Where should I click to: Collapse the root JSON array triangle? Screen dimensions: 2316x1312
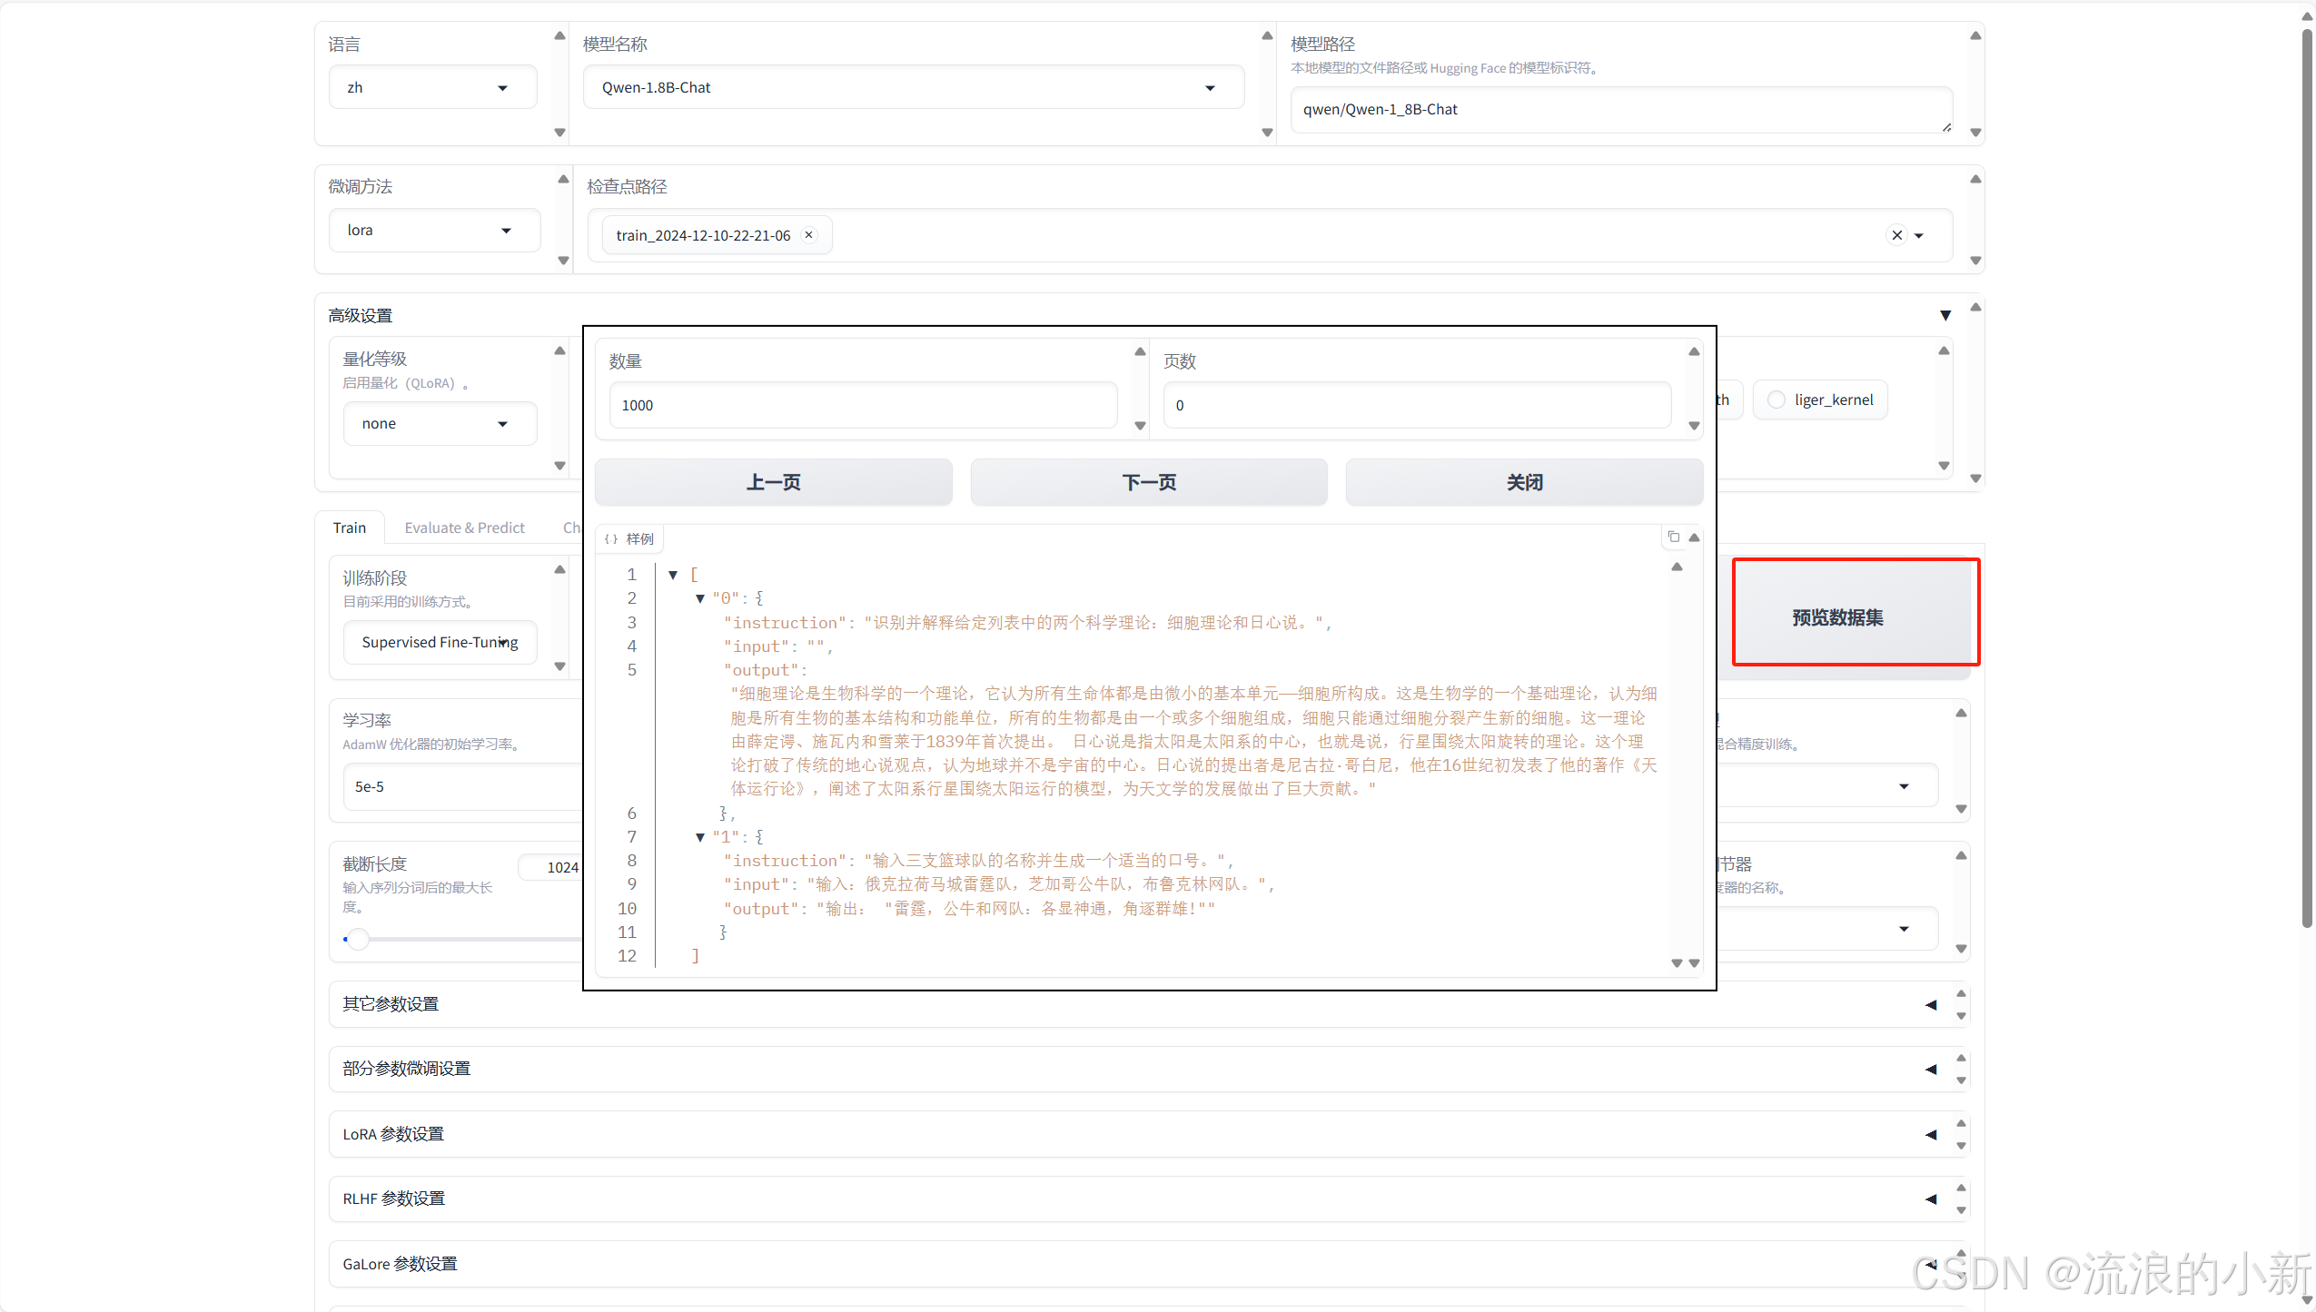point(673,575)
